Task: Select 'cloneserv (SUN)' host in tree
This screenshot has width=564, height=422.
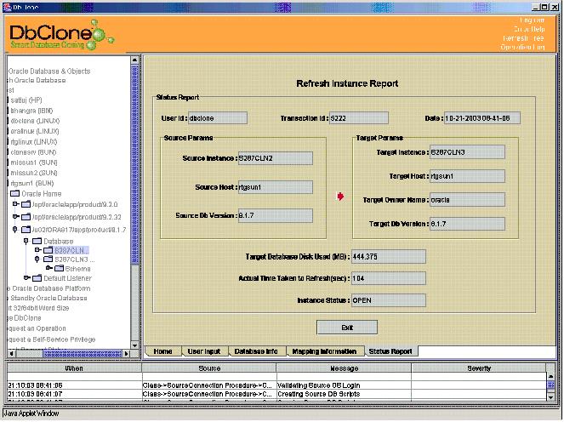Action: (x=33, y=152)
